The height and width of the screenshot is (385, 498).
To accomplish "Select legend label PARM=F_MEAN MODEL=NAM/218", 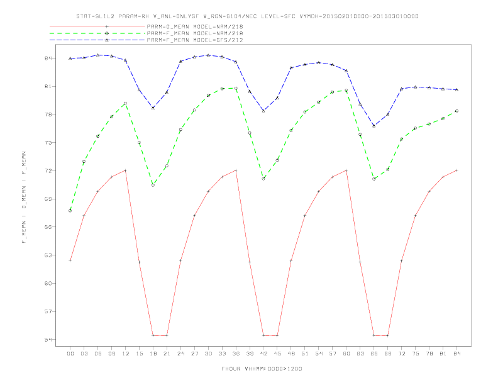I will [195, 33].
